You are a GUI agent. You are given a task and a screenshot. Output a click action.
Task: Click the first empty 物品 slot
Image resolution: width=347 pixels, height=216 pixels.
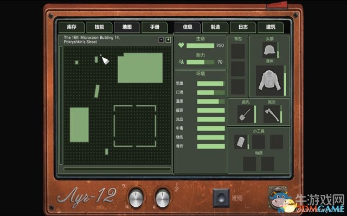tap(249, 164)
